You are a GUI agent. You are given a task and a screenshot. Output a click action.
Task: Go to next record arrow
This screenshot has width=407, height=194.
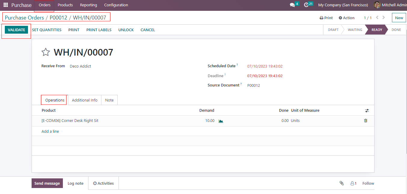384,18
